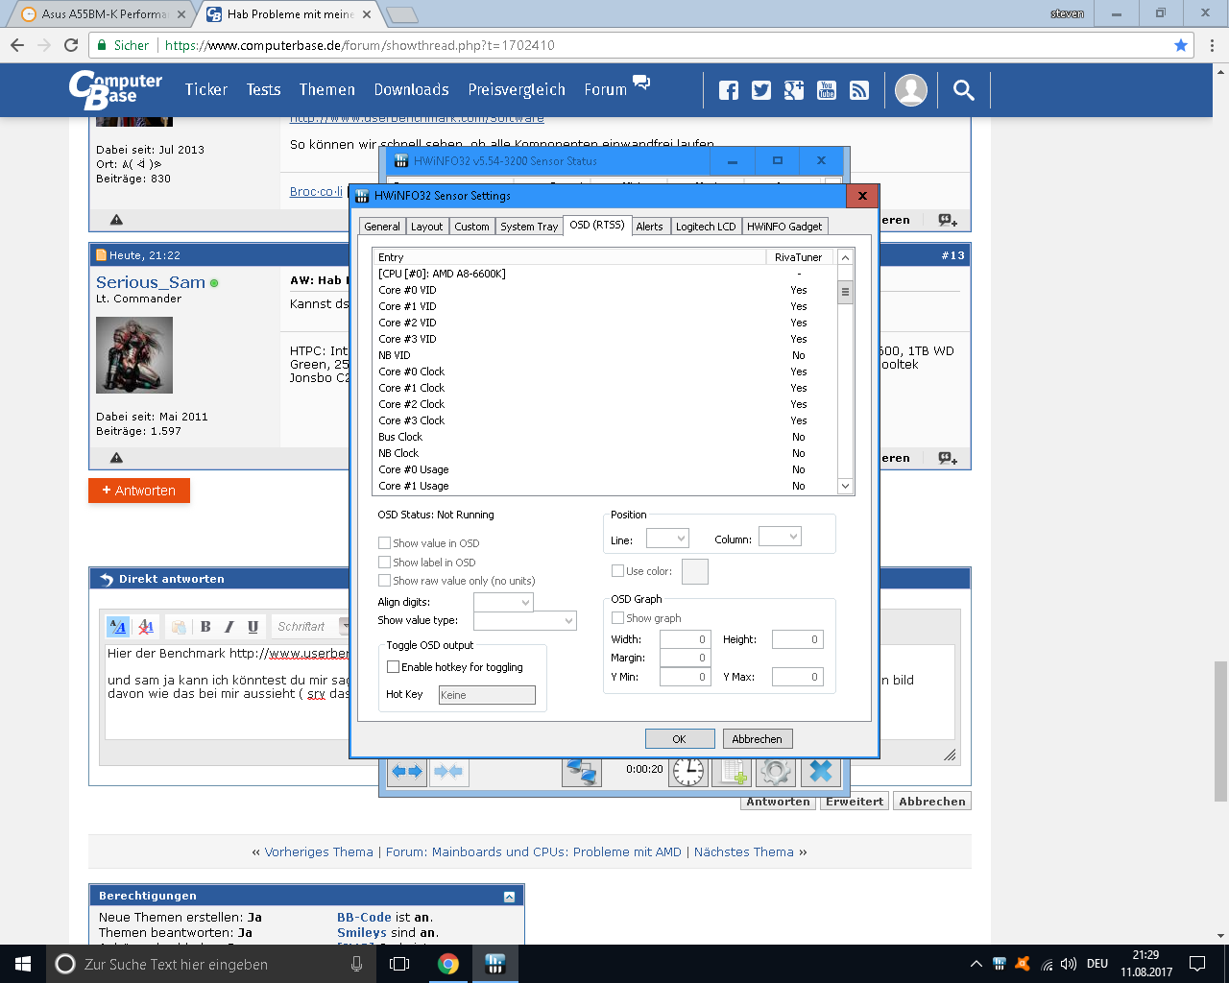
Task: Switch to the Custom tab
Action: 471,227
